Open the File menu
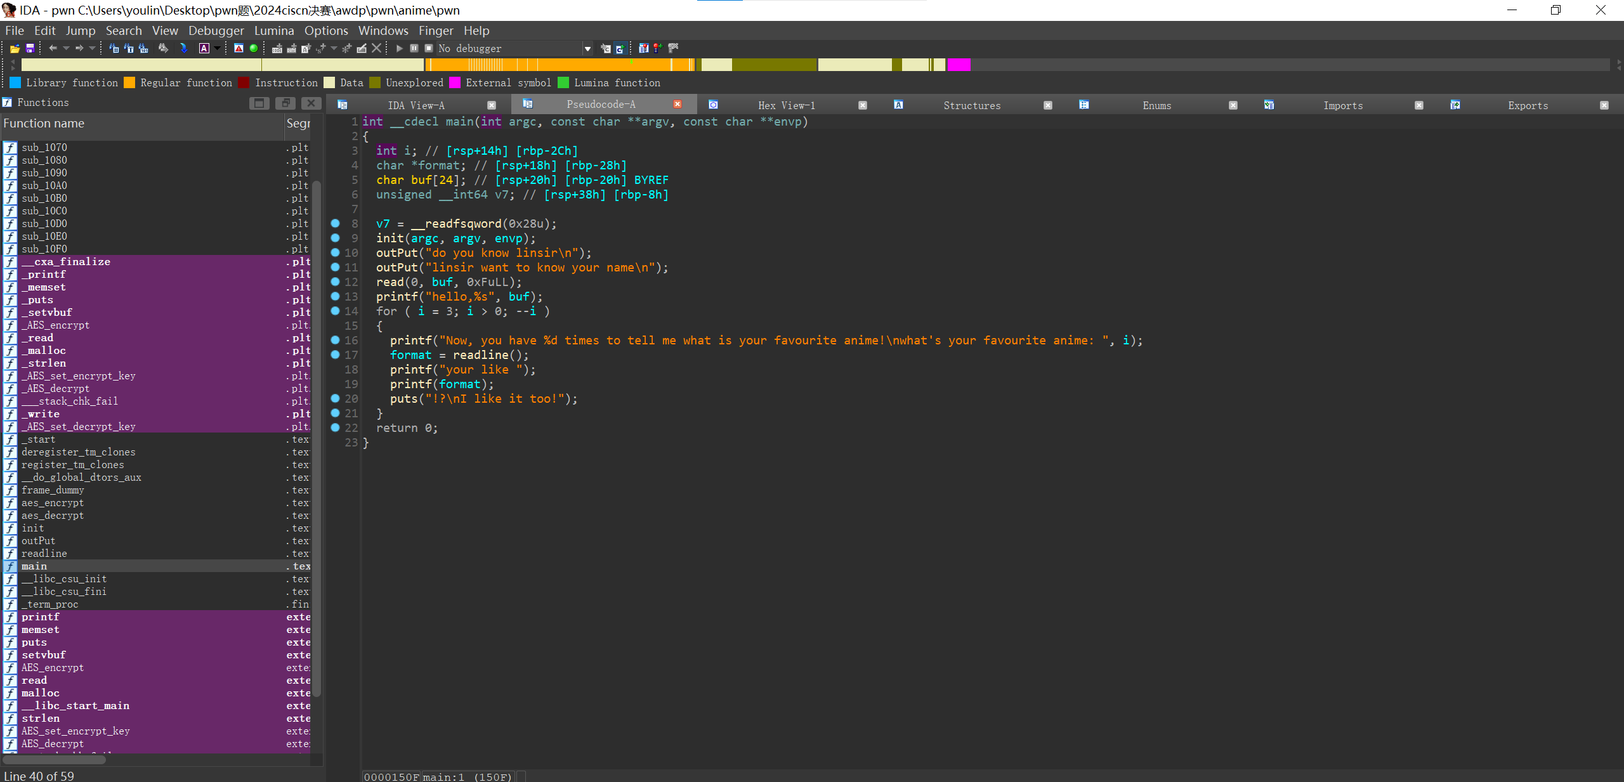Image resolution: width=1624 pixels, height=782 pixels. [15, 30]
